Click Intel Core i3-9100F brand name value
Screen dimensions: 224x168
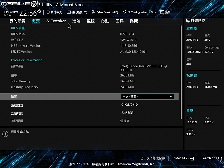pyautogui.click(x=143, y=68)
